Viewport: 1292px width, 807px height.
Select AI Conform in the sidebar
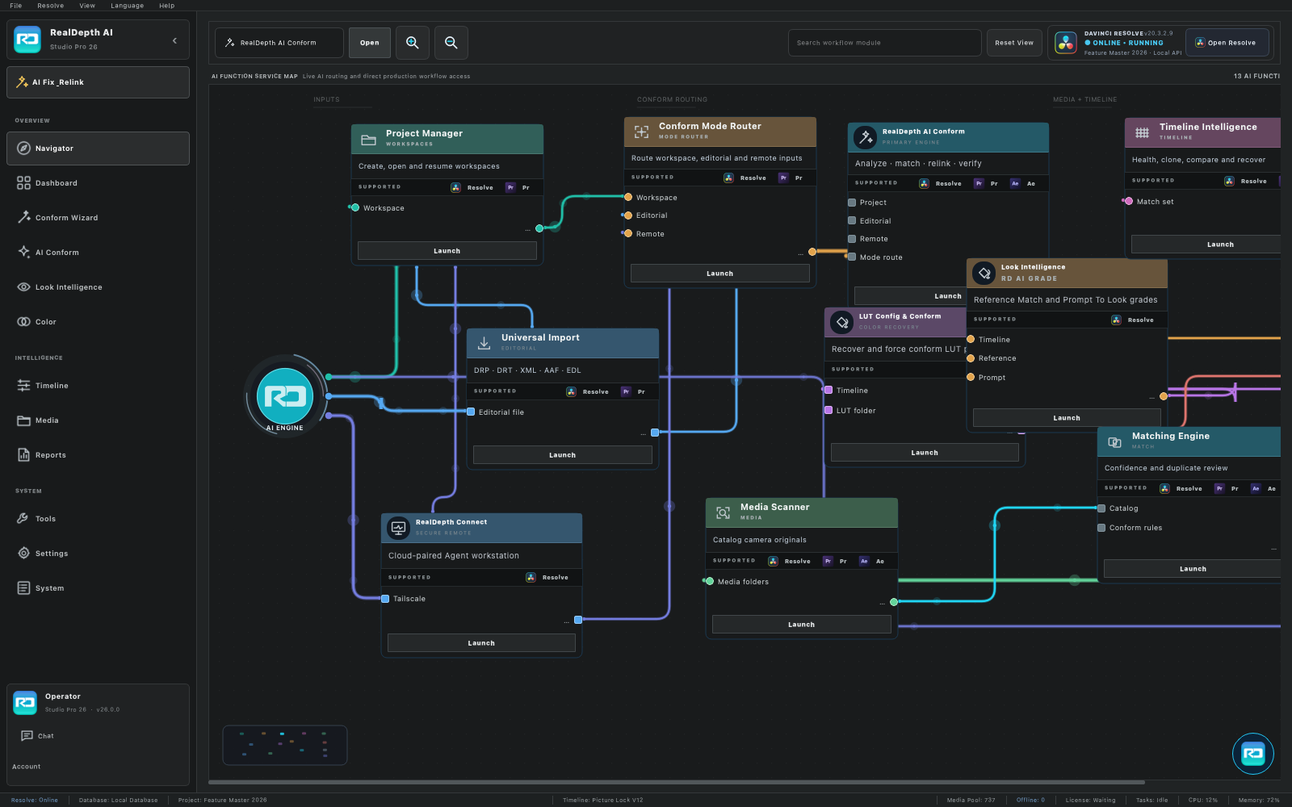pyautogui.click(x=99, y=253)
